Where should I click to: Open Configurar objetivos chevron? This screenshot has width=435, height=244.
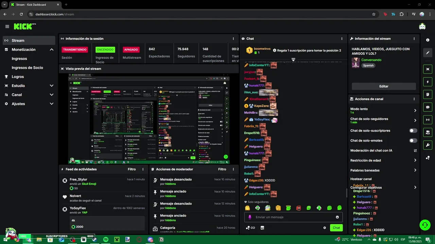pyautogui.click(x=415, y=187)
